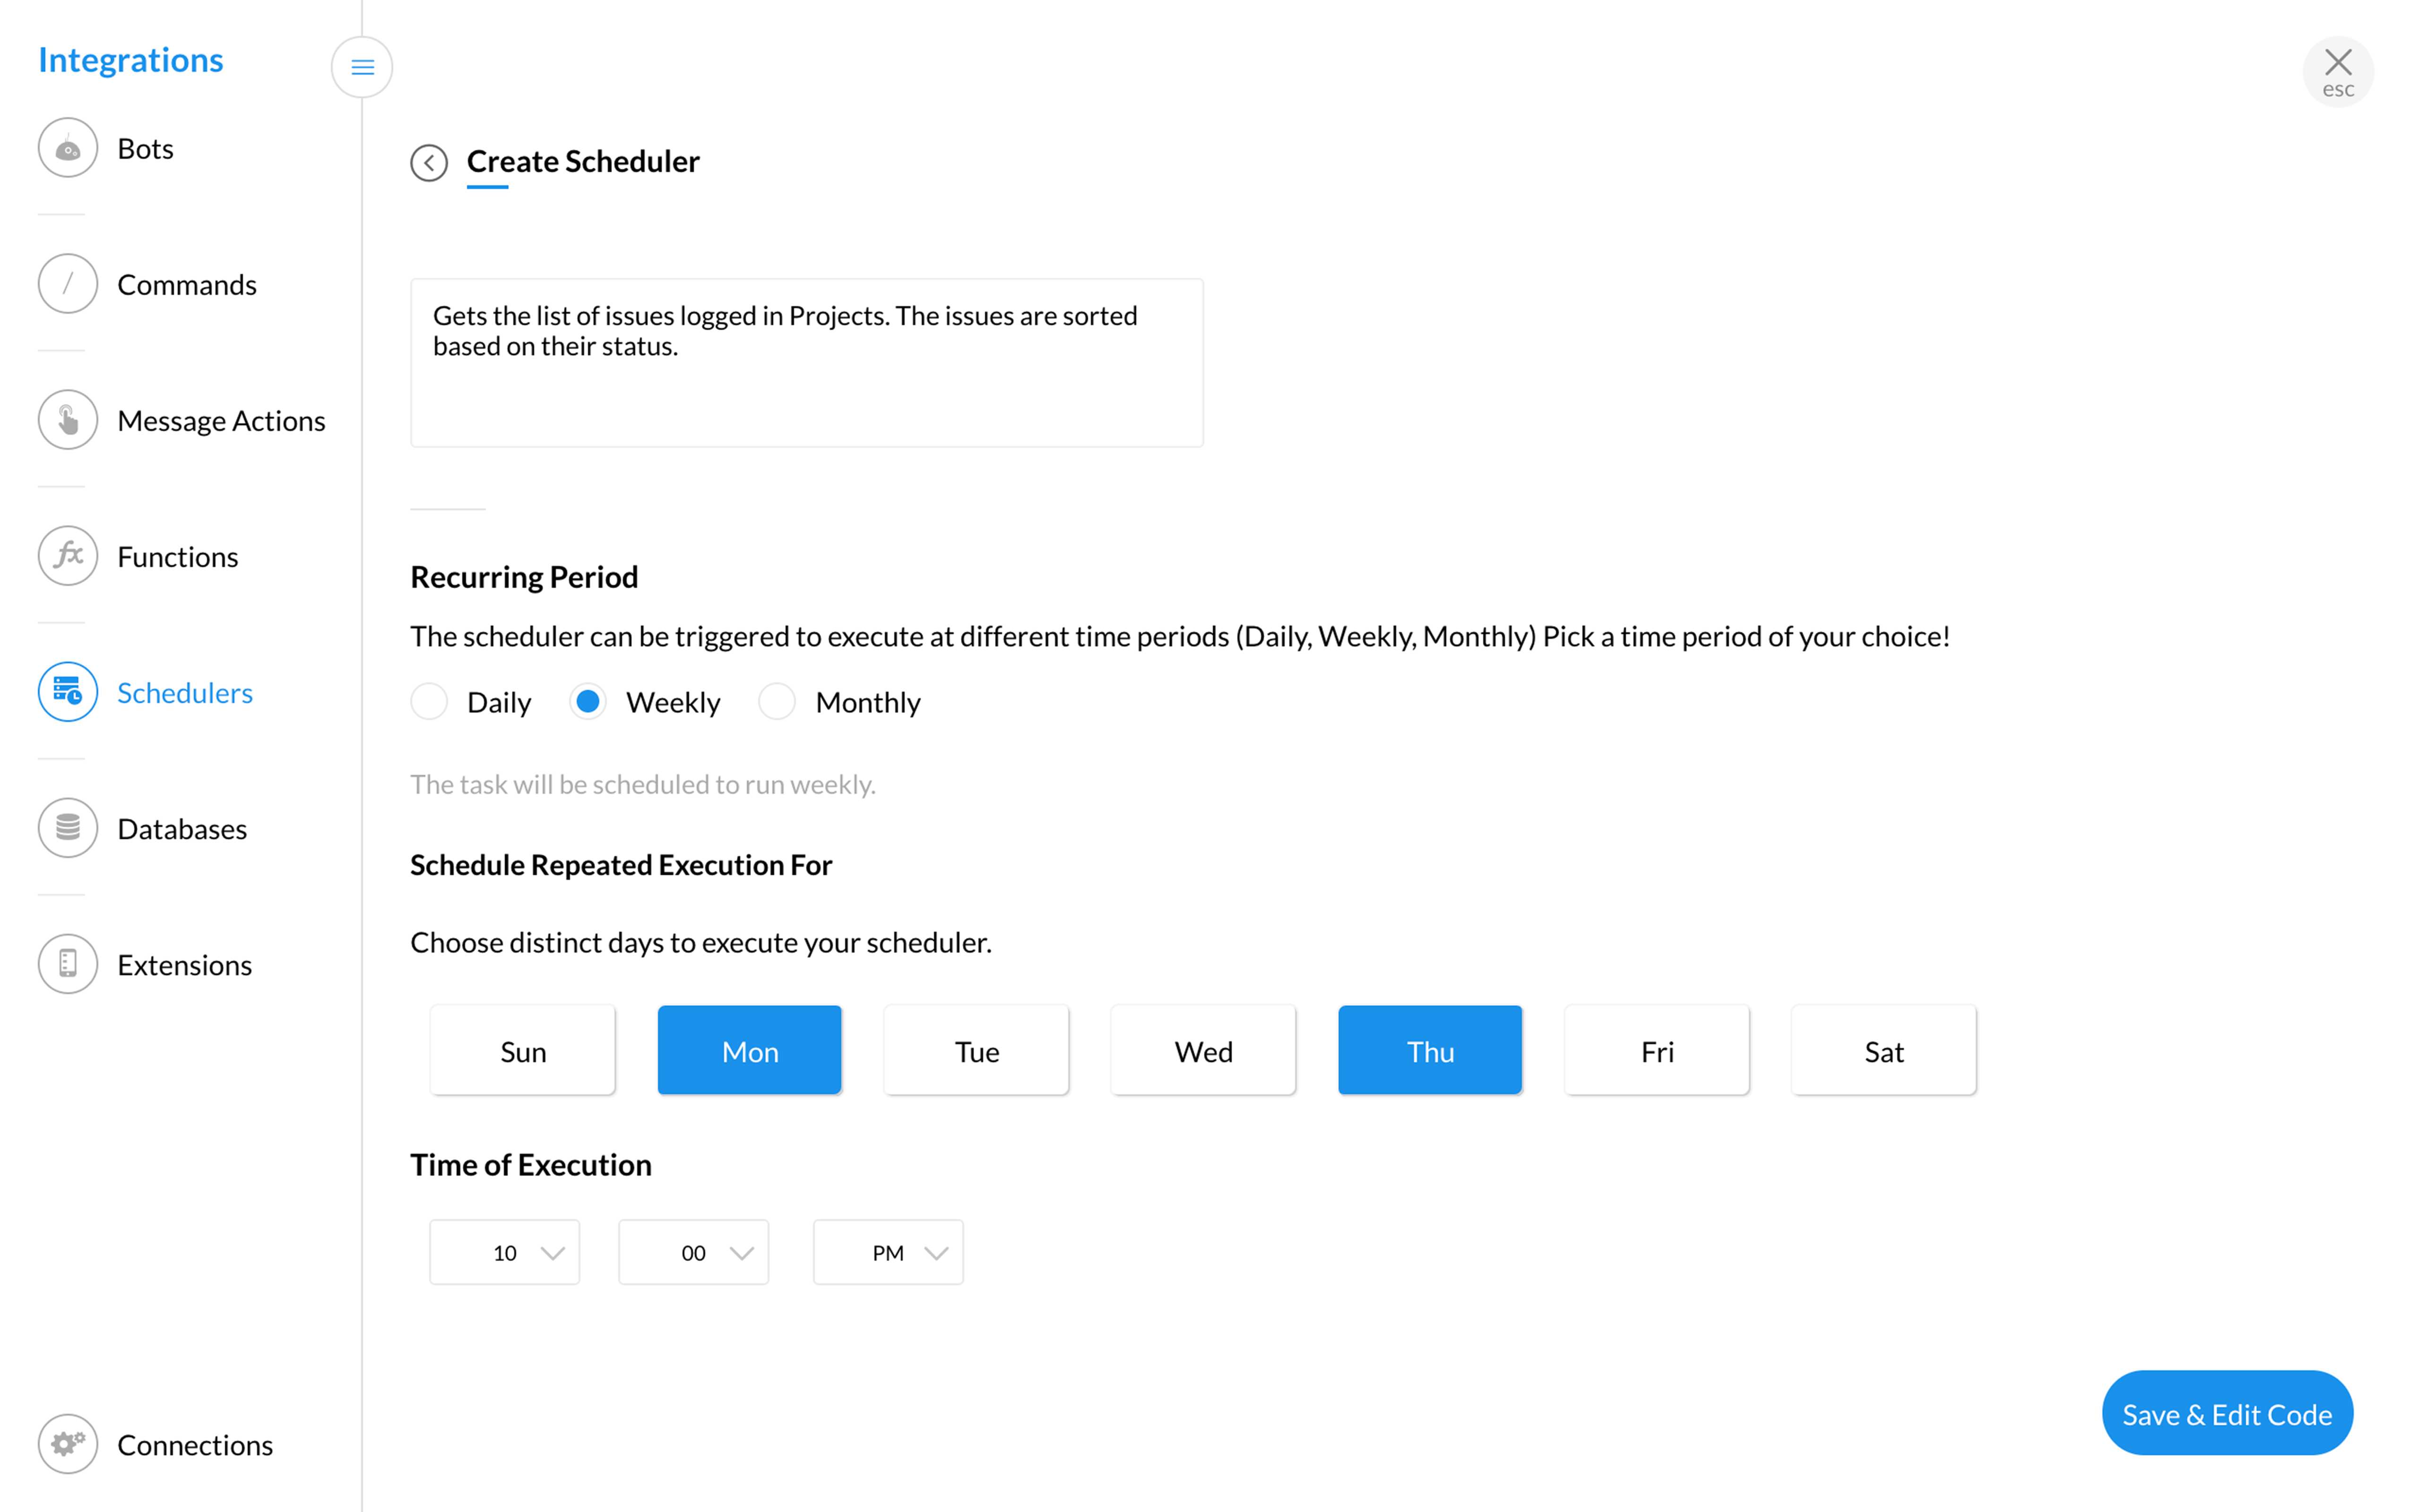The height and width of the screenshot is (1512, 2420).
Task: Select the Daily recurring period
Action: (429, 701)
